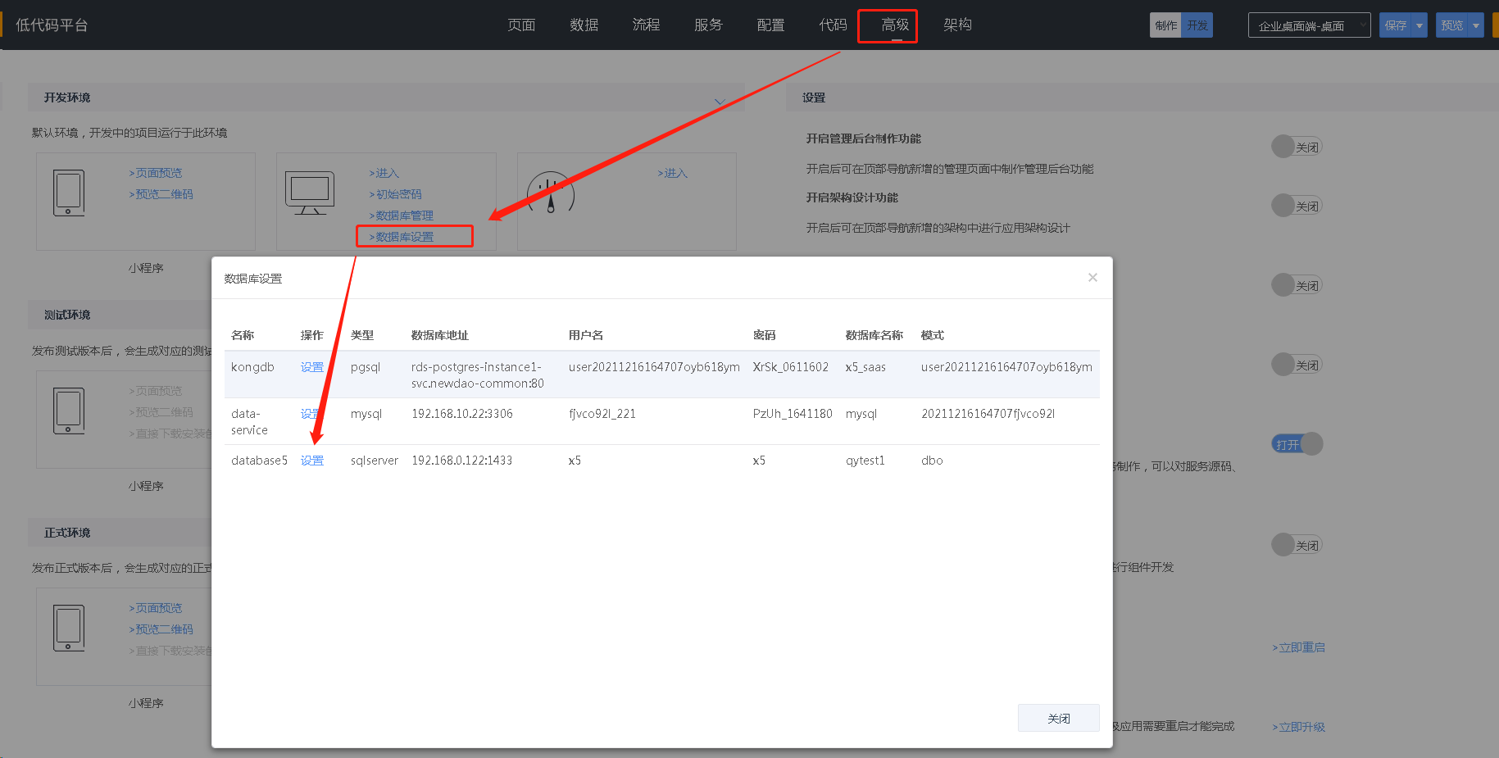This screenshot has height=758, width=1499.
Task: Open the 预览 dropdown arrow
Action: coord(1476,25)
